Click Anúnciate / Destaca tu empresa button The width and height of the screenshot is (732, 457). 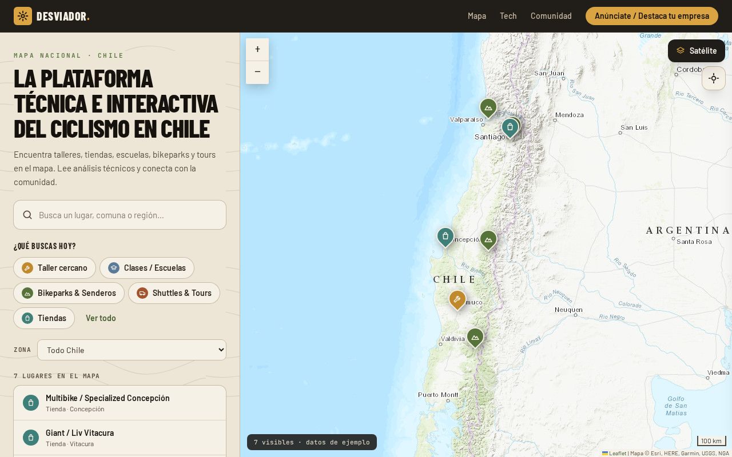click(x=652, y=16)
